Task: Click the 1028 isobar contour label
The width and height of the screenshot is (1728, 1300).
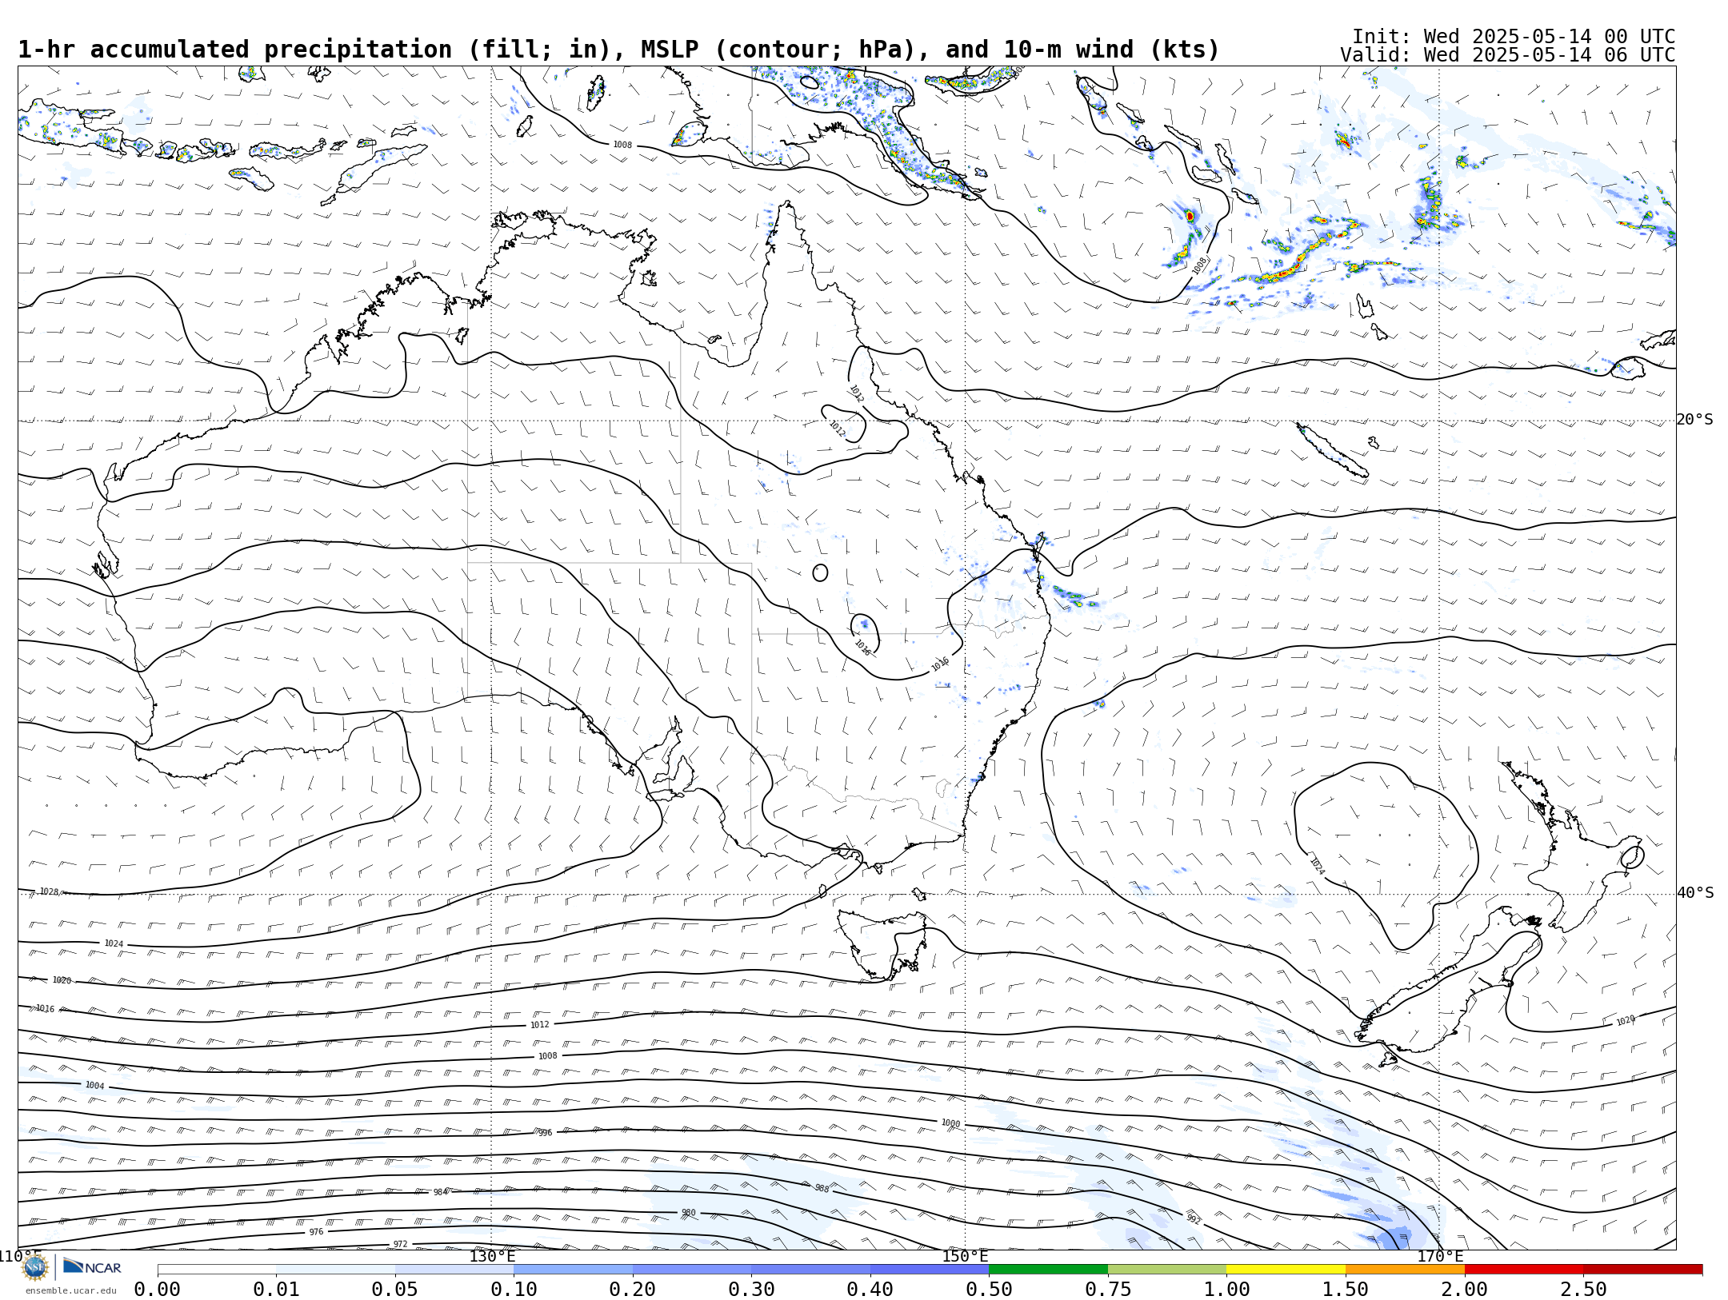Action: [49, 891]
